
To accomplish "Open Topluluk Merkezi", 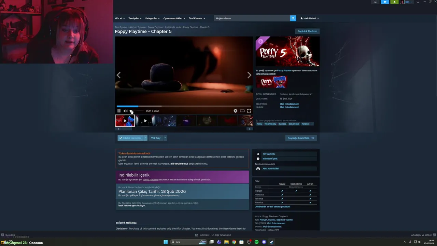I will [x=307, y=31].
